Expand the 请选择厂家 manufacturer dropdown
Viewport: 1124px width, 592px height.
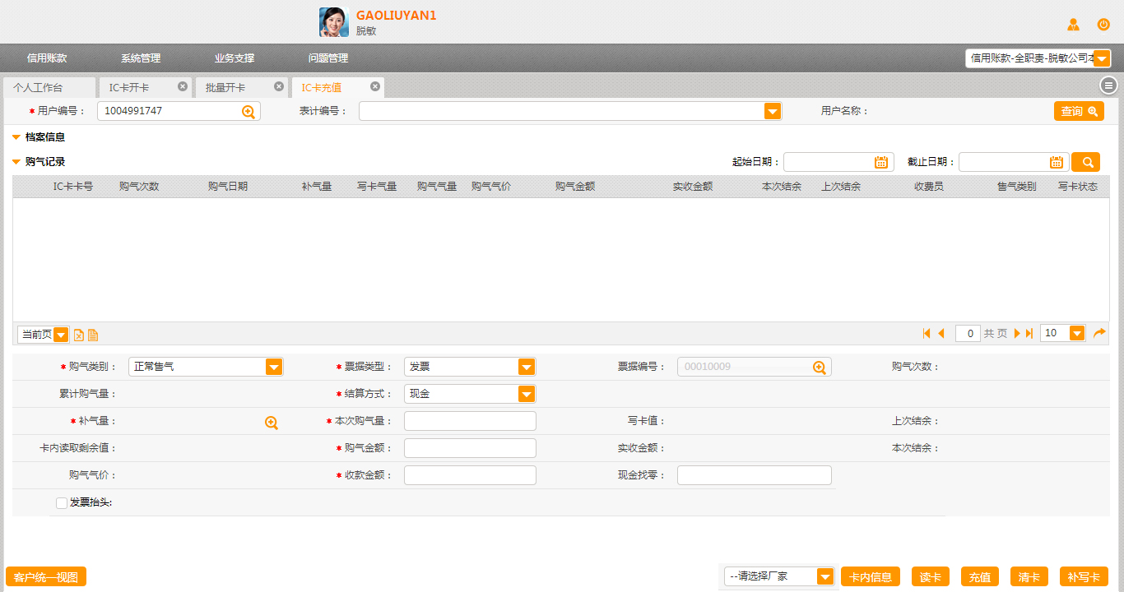pos(825,577)
